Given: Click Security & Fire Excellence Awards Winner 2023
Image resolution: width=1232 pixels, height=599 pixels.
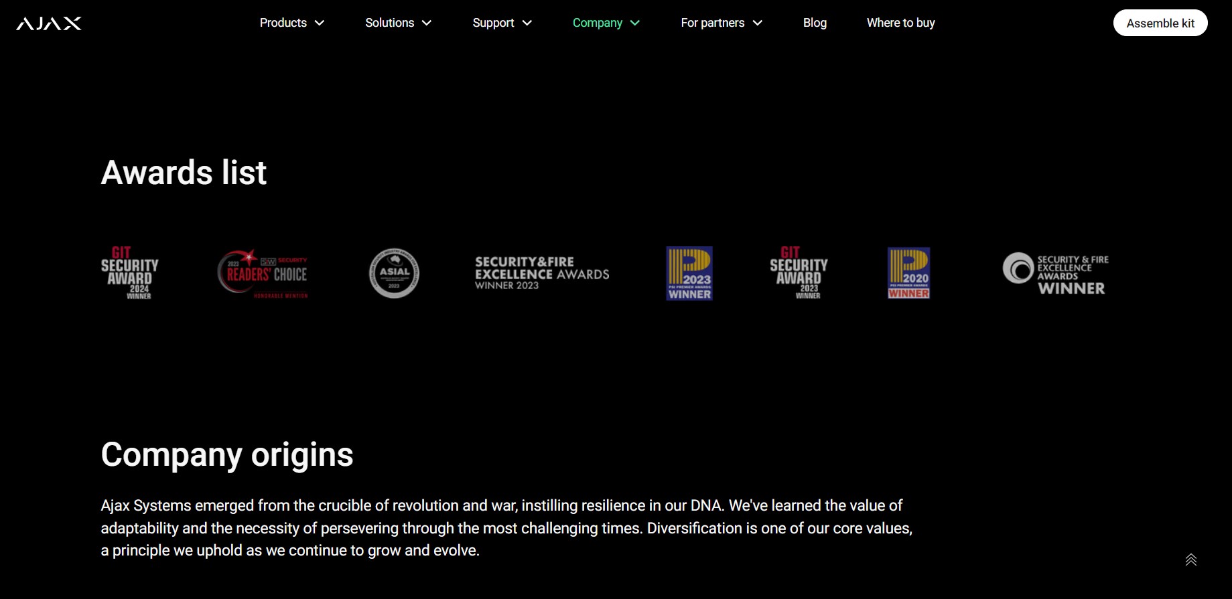Looking at the screenshot, I should 542,273.
